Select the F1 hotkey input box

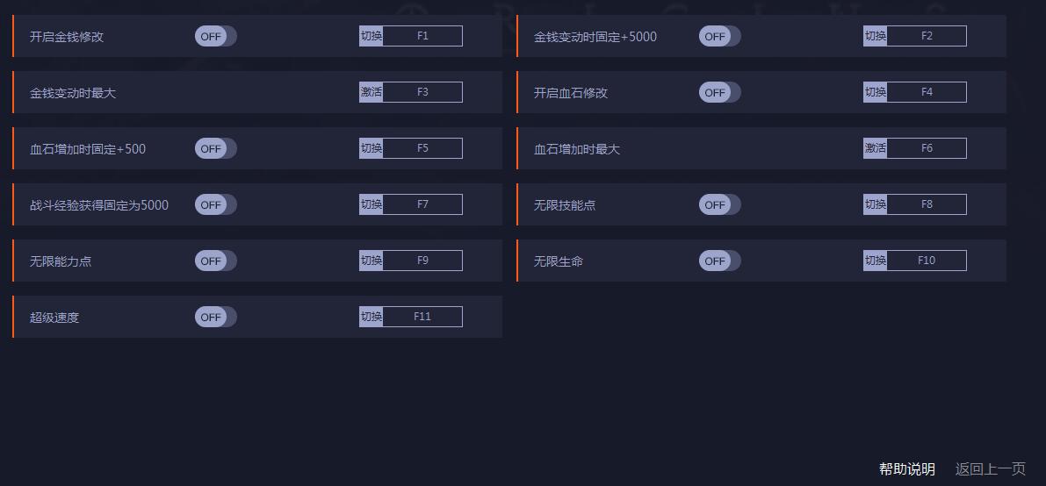422,36
